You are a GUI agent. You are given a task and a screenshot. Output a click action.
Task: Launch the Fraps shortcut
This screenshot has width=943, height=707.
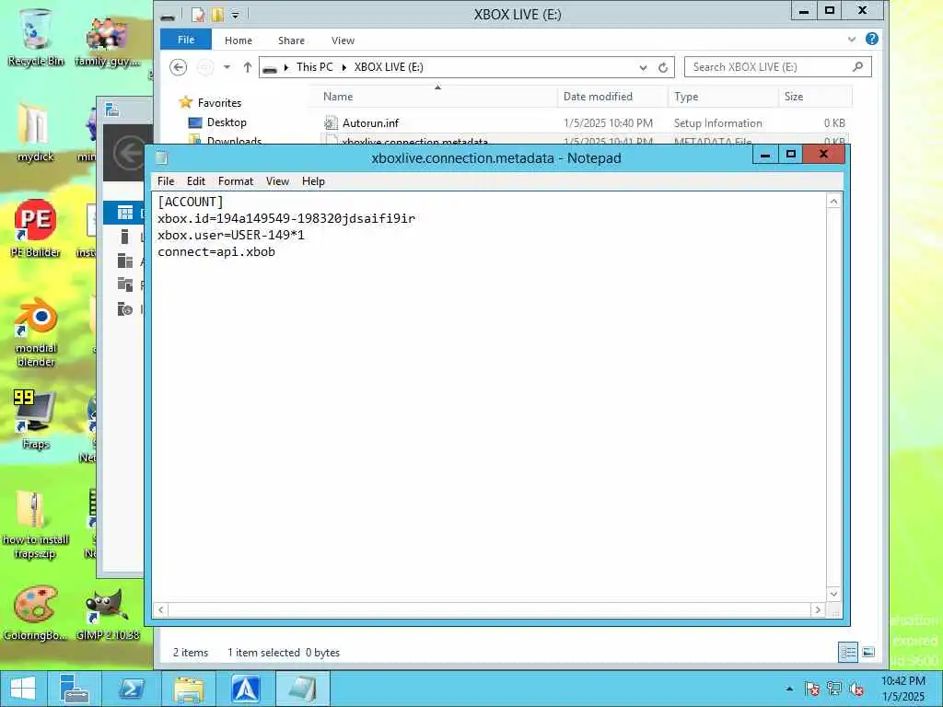(36, 420)
